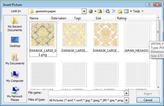
Task: Open the Tools menu
Action: [x=138, y=11]
